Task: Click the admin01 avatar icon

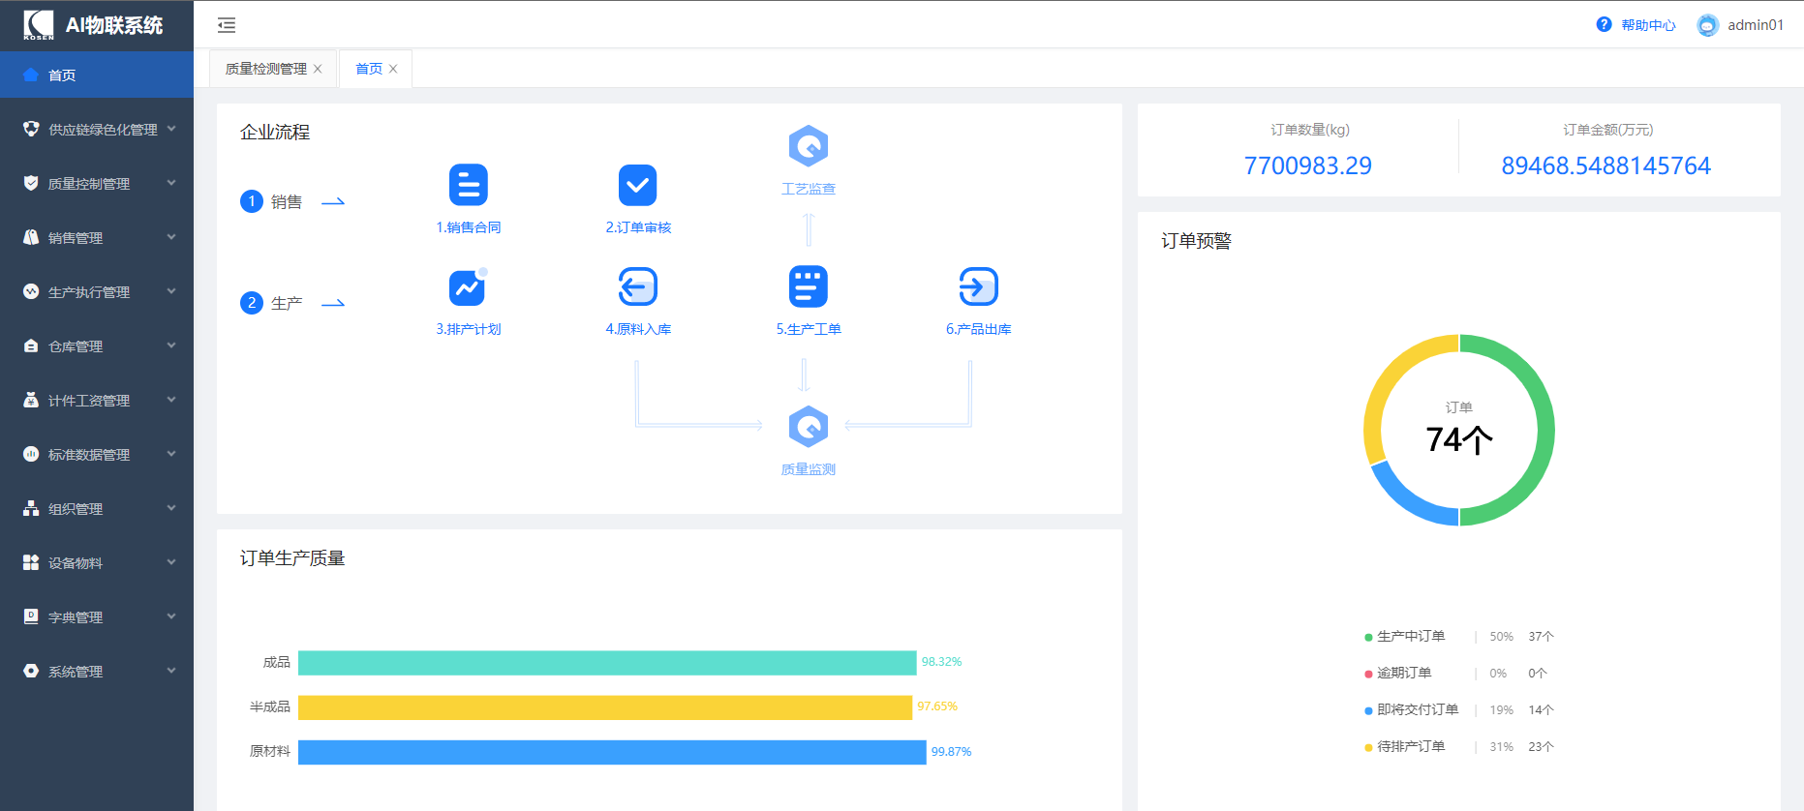Action: [x=1708, y=25]
